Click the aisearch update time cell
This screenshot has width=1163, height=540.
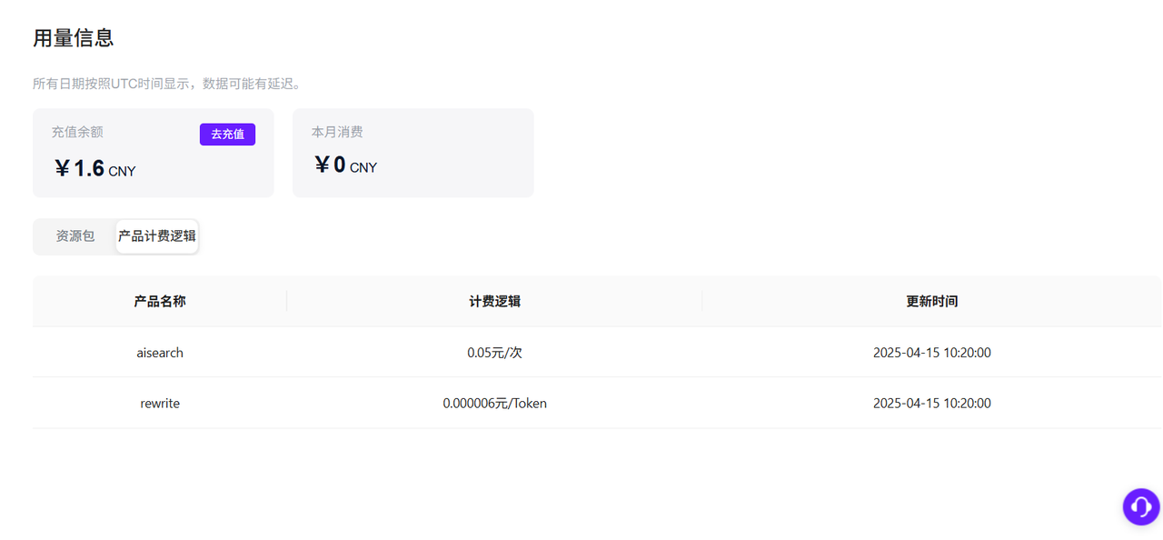click(931, 353)
